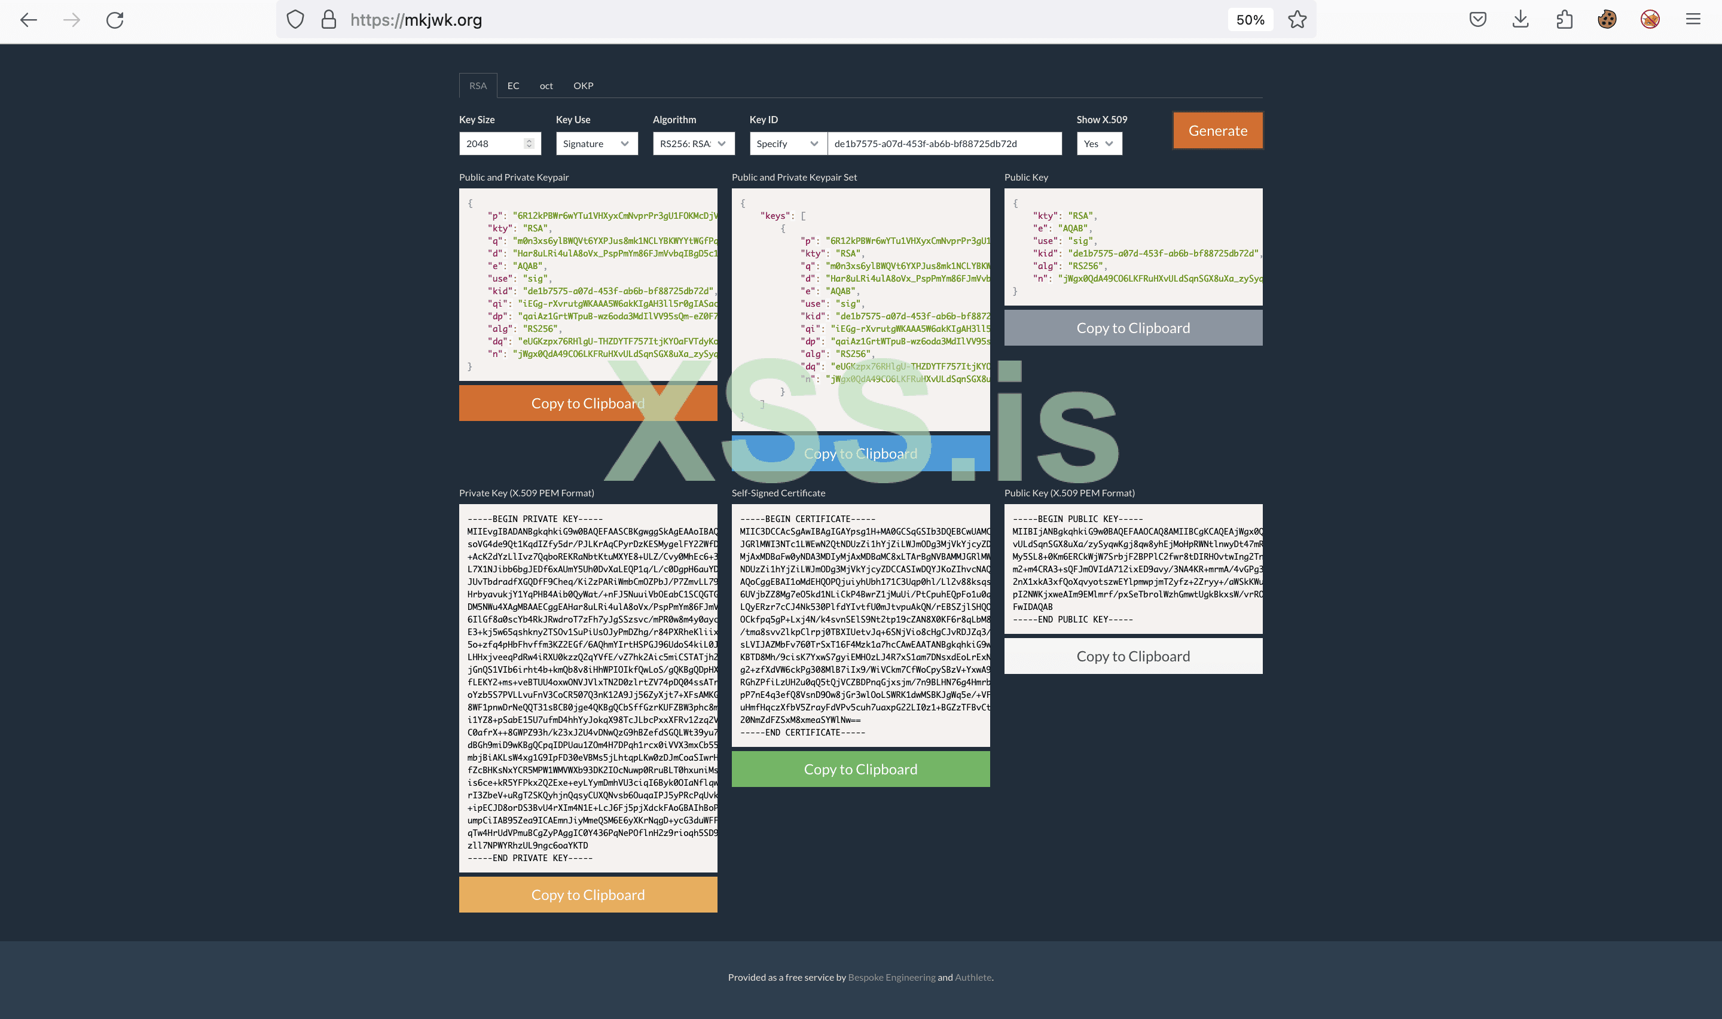Switch to the OKP tab
This screenshot has height=1019, width=1722.
point(583,86)
